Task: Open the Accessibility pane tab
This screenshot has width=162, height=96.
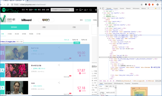Action: click(135, 83)
